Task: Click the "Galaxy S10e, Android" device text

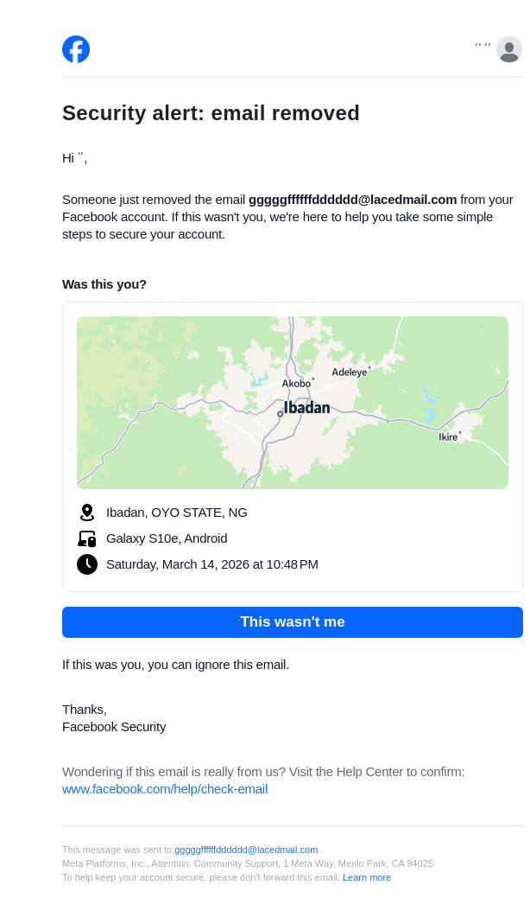Action: click(x=167, y=538)
